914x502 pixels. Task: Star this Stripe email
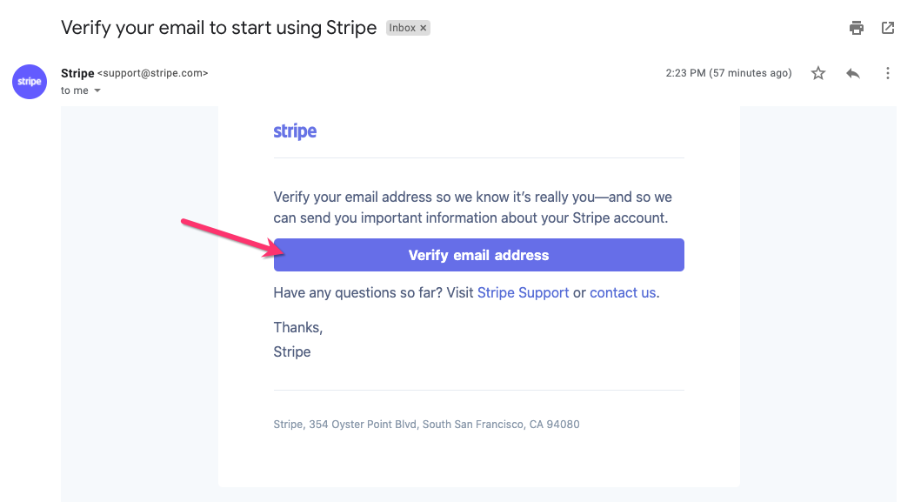818,74
